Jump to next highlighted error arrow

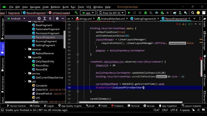click(200, 24)
